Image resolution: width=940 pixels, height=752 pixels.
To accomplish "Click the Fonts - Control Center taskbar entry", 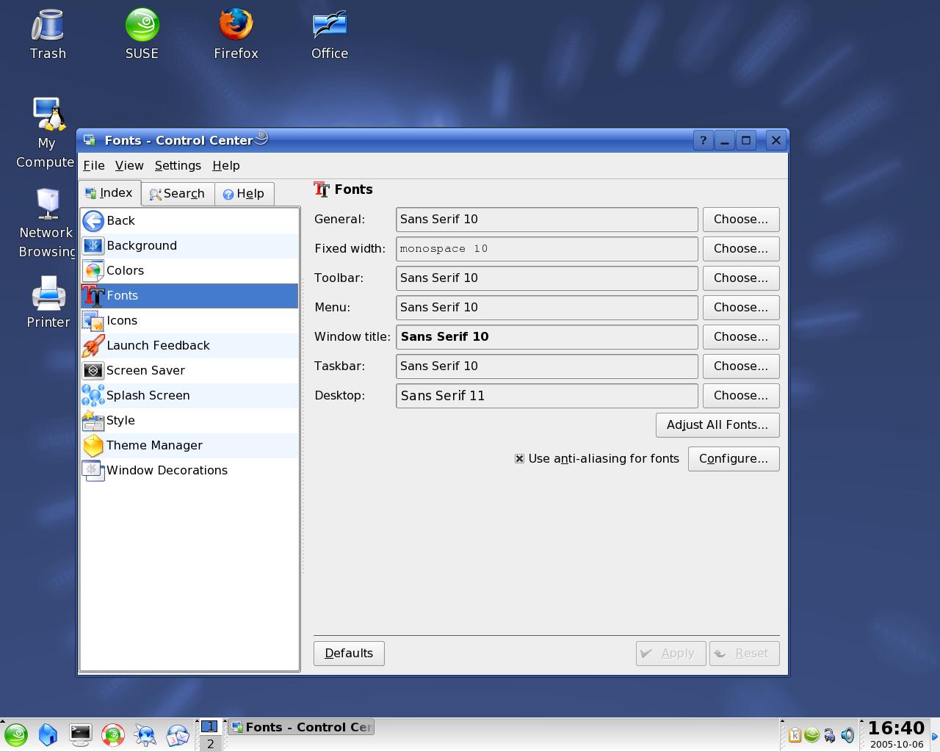I will click(301, 727).
